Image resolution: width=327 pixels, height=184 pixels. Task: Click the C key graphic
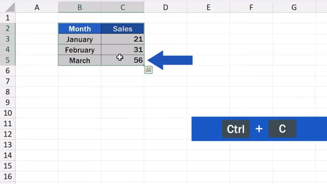point(282,129)
